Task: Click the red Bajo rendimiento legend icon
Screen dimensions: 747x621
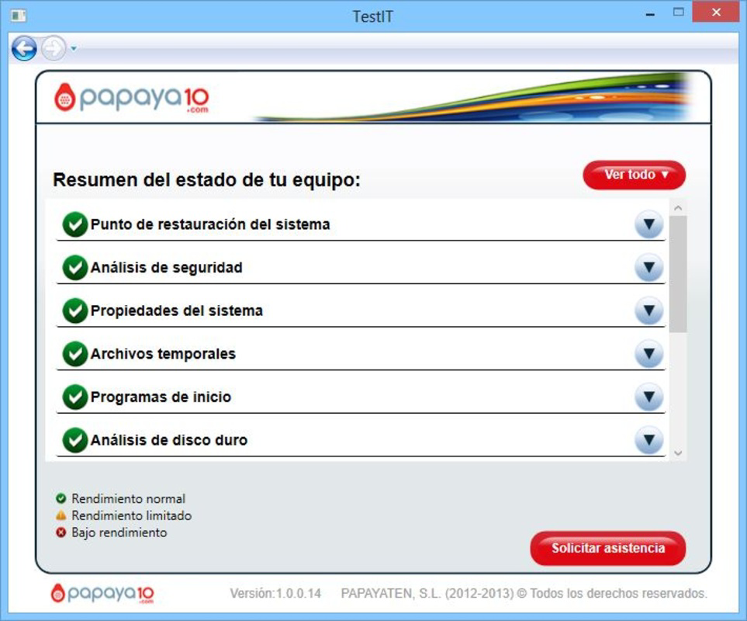Action: pyautogui.click(x=61, y=533)
